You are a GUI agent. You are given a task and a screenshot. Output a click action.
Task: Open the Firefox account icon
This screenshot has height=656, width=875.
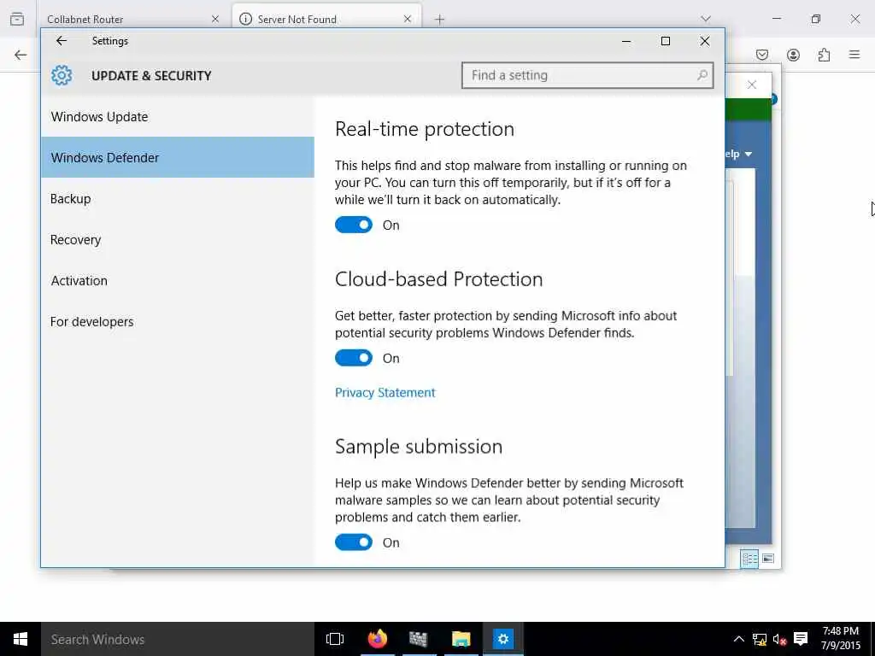pyautogui.click(x=793, y=55)
